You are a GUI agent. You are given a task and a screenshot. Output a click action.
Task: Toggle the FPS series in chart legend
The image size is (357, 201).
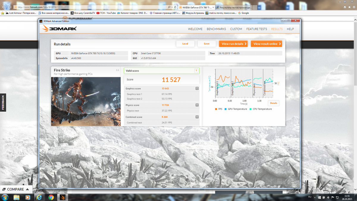pos(218,109)
